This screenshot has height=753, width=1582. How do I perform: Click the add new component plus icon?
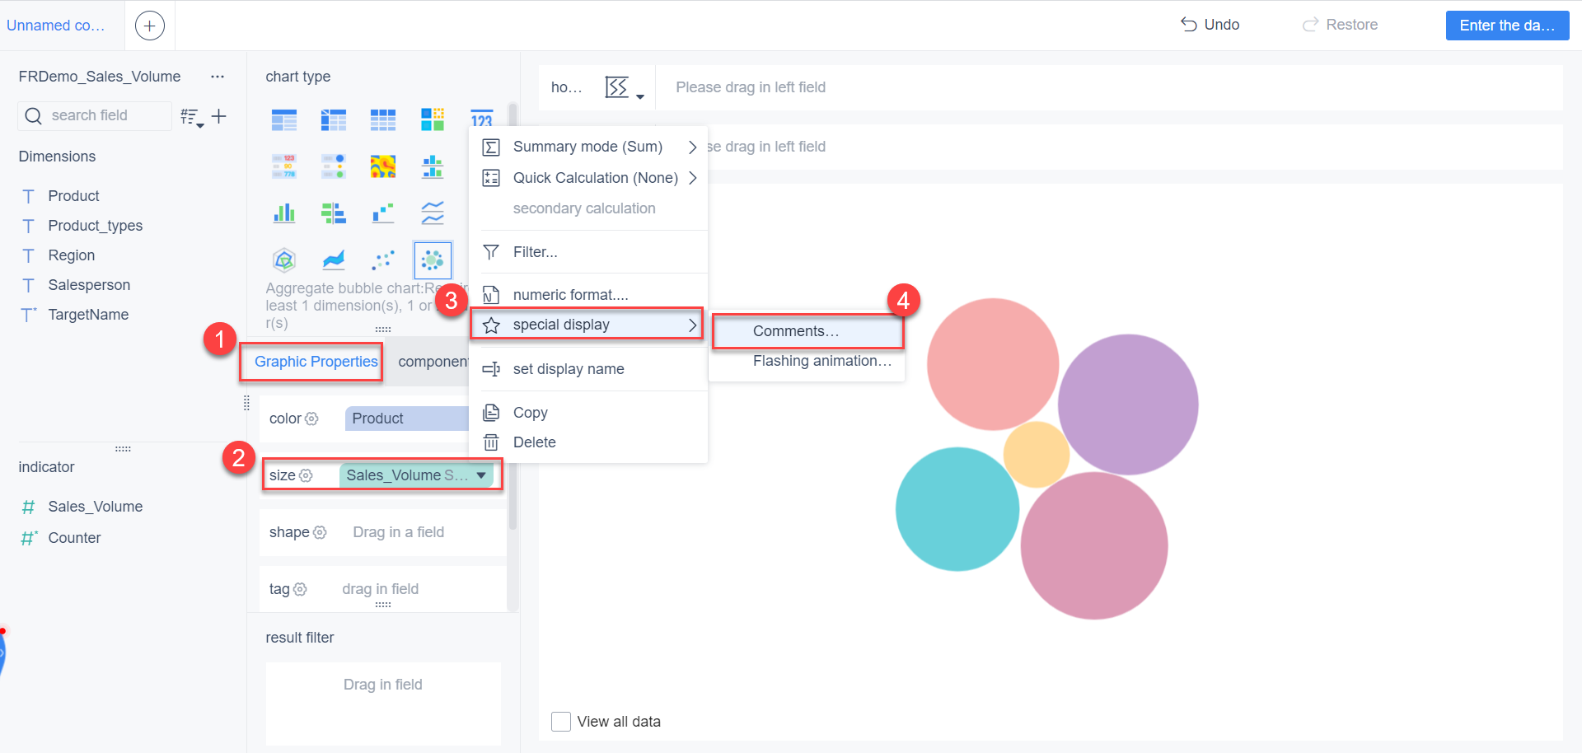click(x=149, y=26)
